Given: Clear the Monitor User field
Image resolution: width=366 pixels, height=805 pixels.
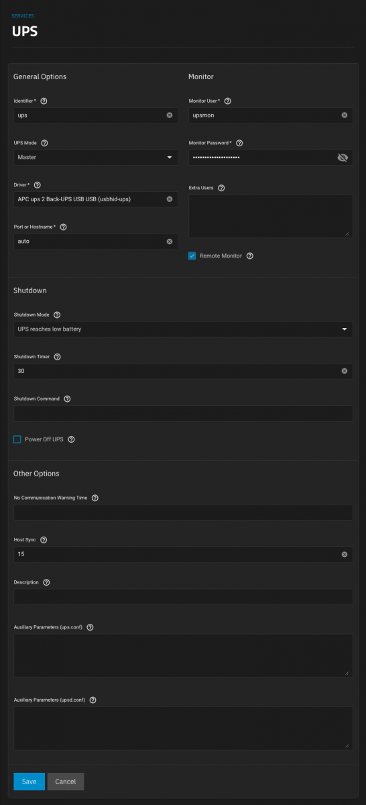Looking at the screenshot, I should pyautogui.click(x=345, y=115).
